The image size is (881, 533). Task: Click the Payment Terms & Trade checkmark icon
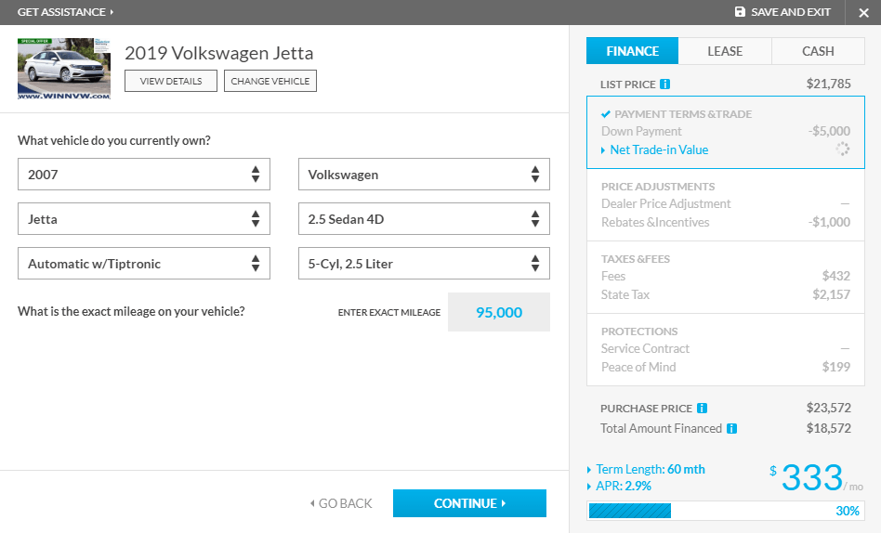point(606,114)
